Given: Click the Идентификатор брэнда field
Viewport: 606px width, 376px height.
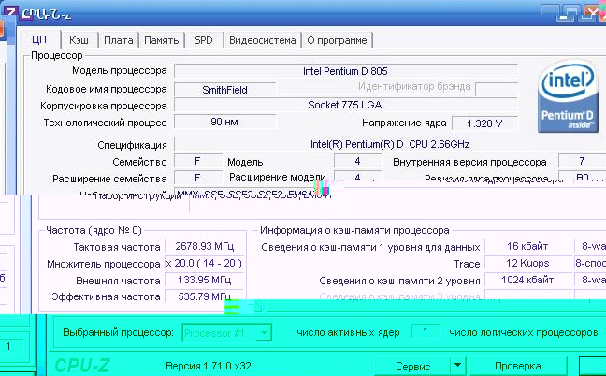Looking at the screenshot, I should coord(497,89).
